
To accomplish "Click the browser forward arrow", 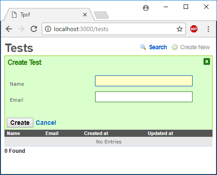I will coord(21,29).
